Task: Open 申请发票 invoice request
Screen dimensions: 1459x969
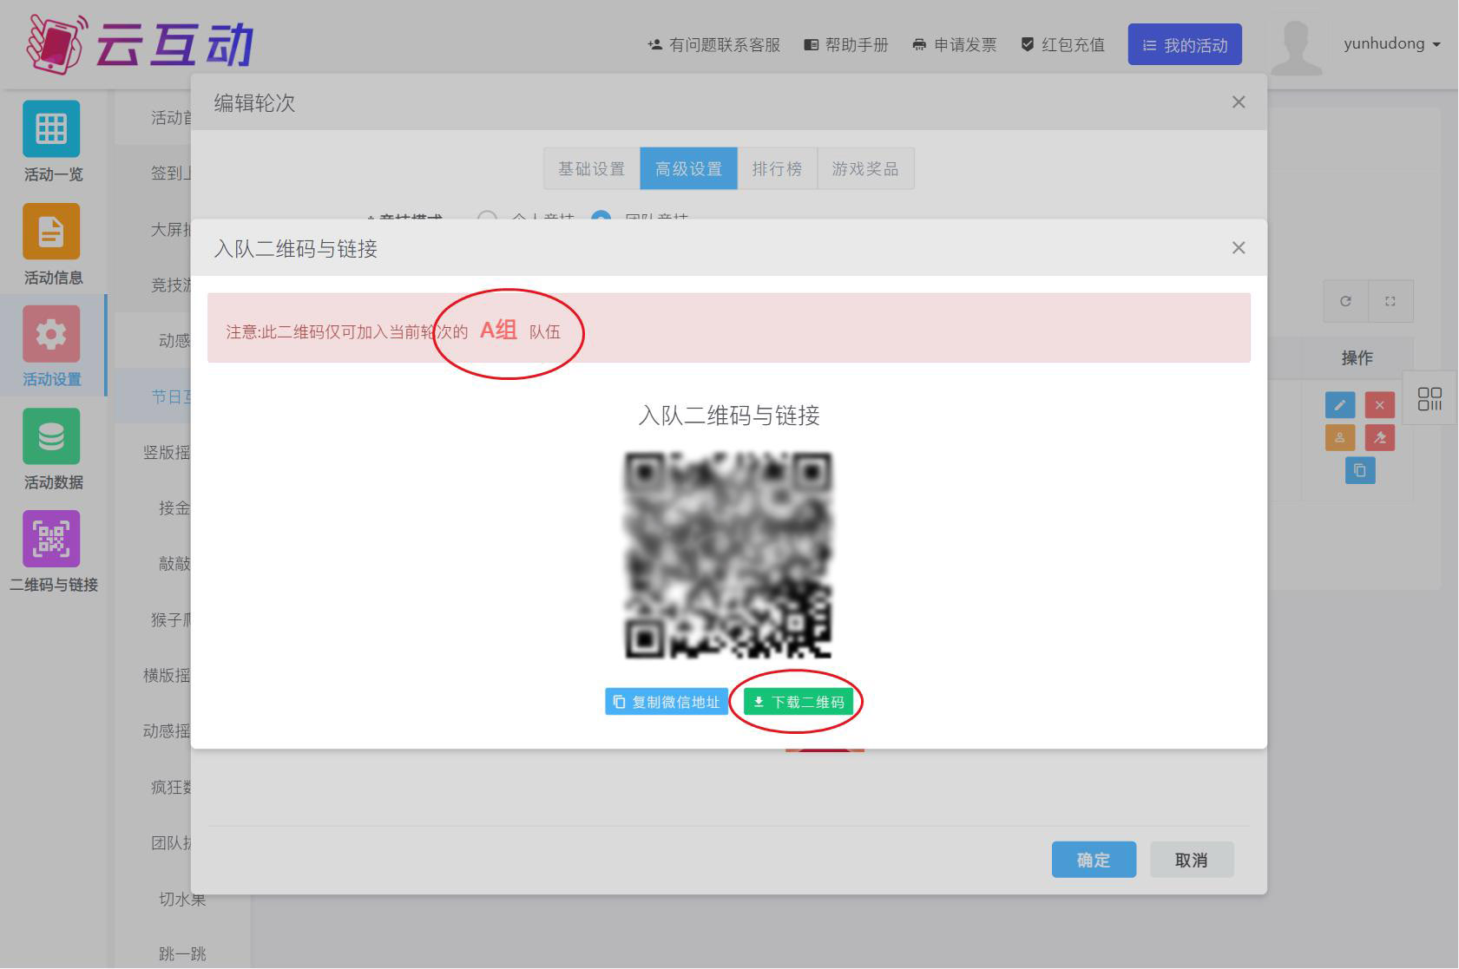Action: 955,45
